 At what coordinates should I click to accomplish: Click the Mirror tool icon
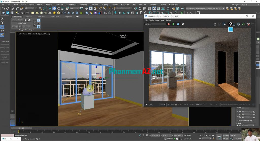pyautogui.click(x=135, y=8)
